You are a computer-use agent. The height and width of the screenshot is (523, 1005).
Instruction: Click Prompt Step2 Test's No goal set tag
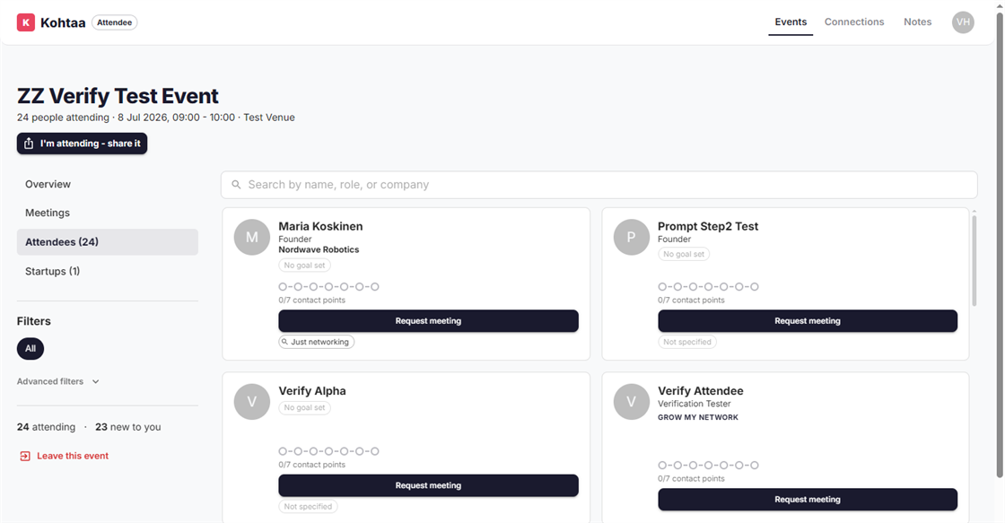coord(684,255)
